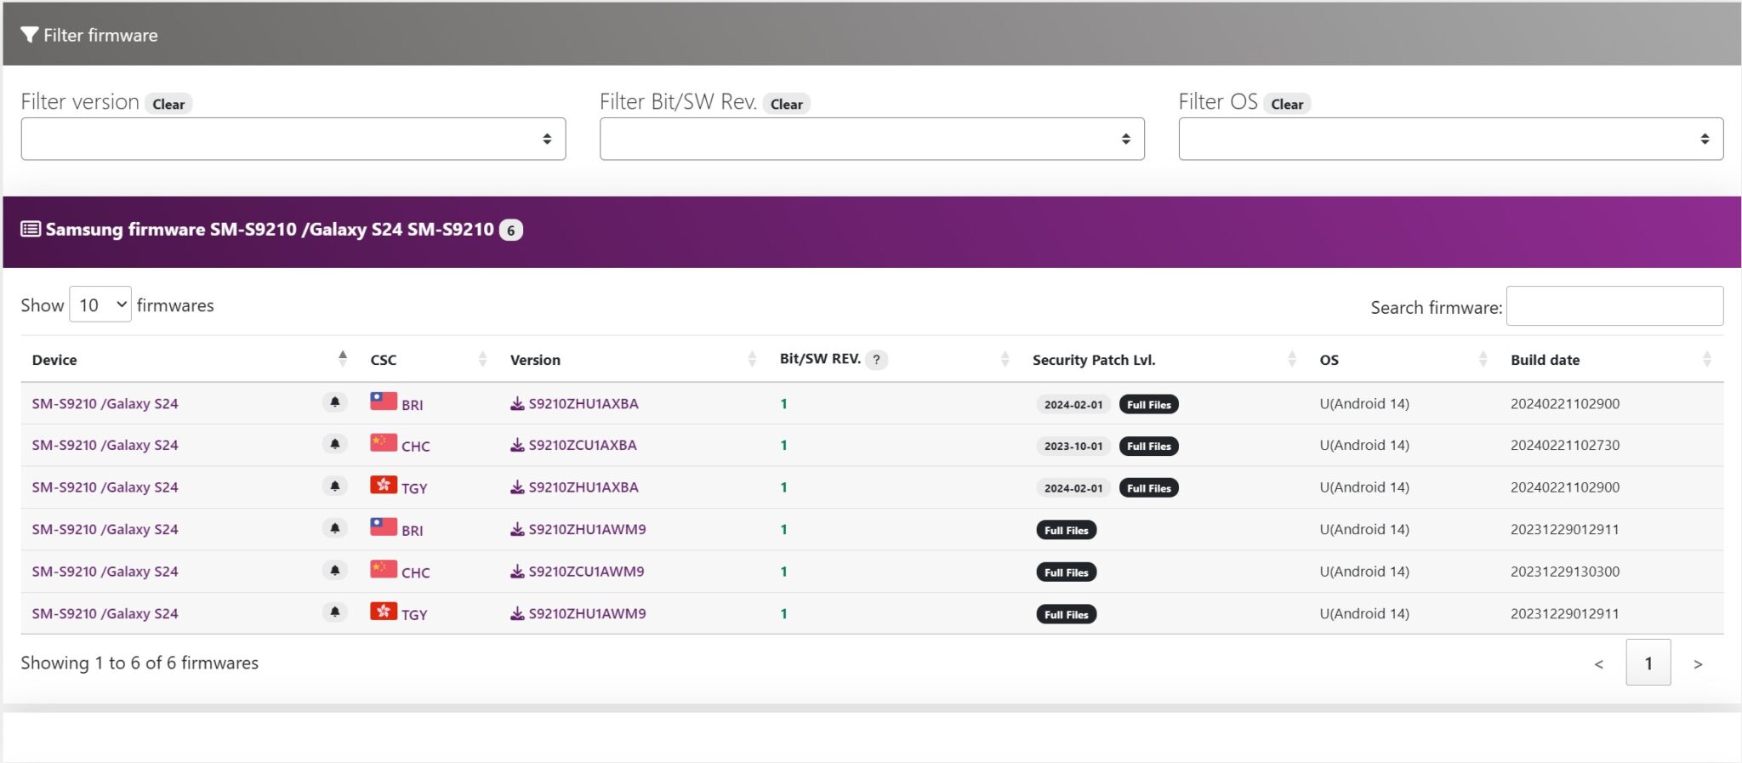
Task: Download TGY firmware S9210ZHU1AXBA
Action: click(574, 487)
